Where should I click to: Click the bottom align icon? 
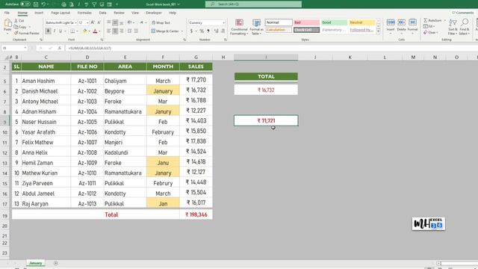click(x=122, y=22)
